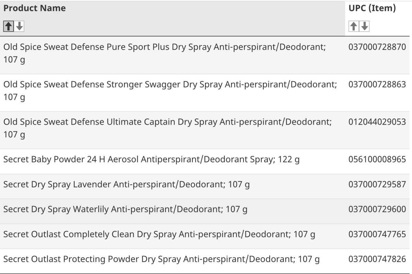The width and height of the screenshot is (412, 274).
Task: Sort UPC (Item) column descending
Action: pos(365,26)
